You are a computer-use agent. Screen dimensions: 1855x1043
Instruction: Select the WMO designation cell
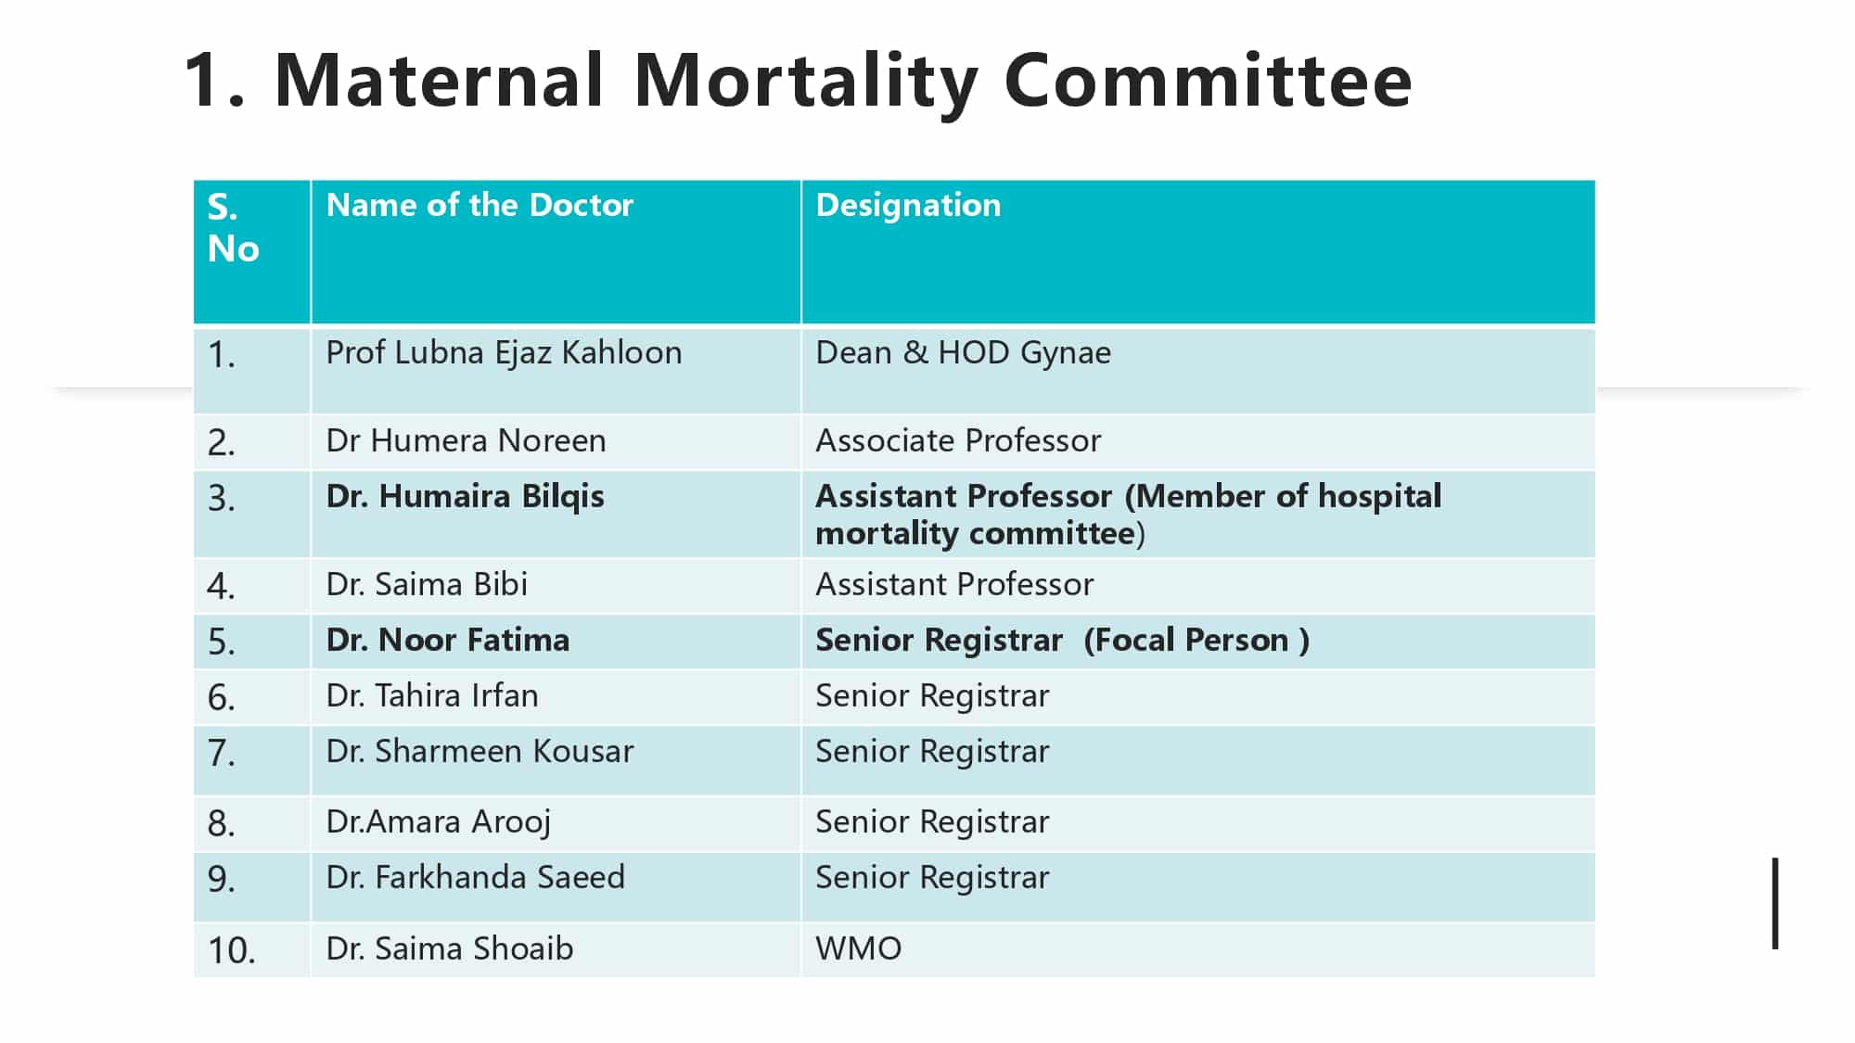tap(1198, 949)
